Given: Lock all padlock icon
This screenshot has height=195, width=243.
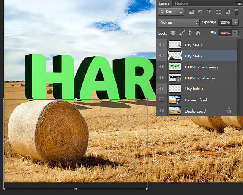Looking at the screenshot, I should pyautogui.click(x=198, y=33).
